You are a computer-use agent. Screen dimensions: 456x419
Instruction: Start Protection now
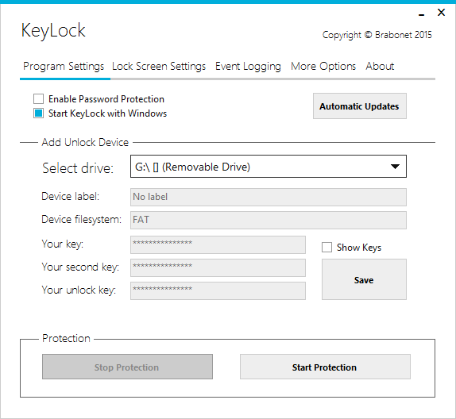(325, 367)
